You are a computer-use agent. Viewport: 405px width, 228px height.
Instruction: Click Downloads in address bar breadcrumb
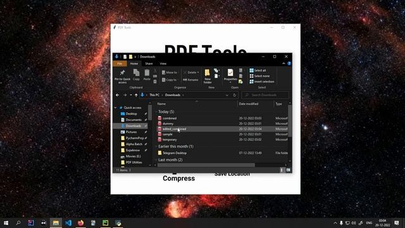pyautogui.click(x=173, y=95)
